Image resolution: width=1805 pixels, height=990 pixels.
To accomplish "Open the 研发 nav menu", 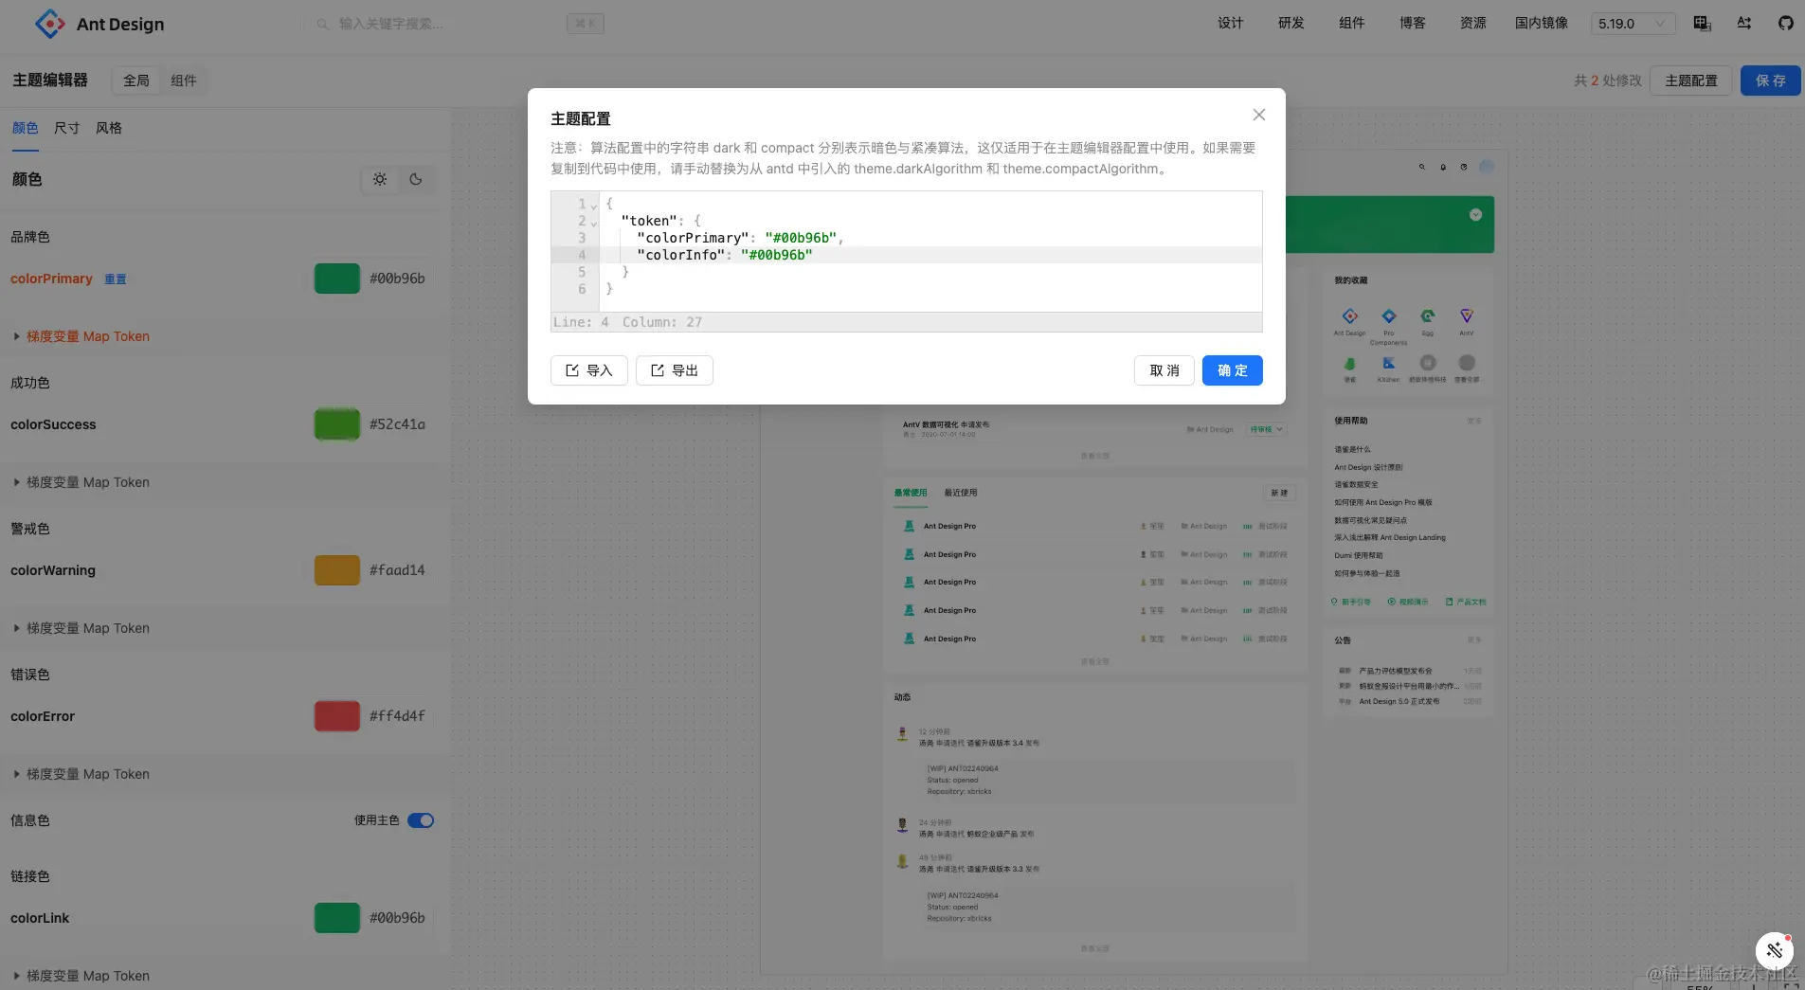I will pos(1291,24).
